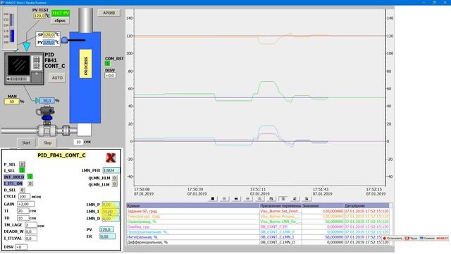Image resolution: width=451 pixels, height=254 pixels.
Task: Click the LMN_D output value
Action: pos(111,219)
